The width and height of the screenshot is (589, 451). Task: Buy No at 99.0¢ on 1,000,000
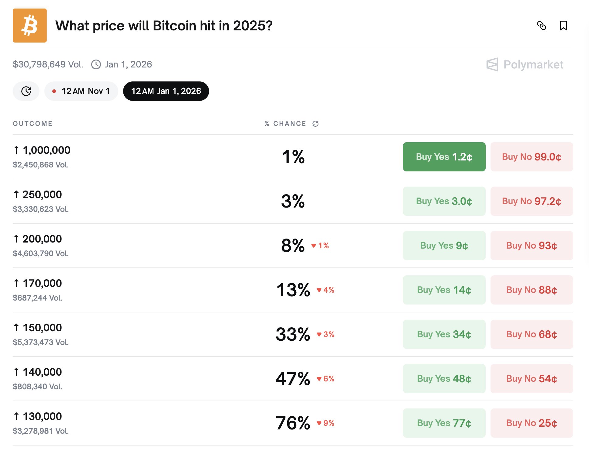click(532, 157)
